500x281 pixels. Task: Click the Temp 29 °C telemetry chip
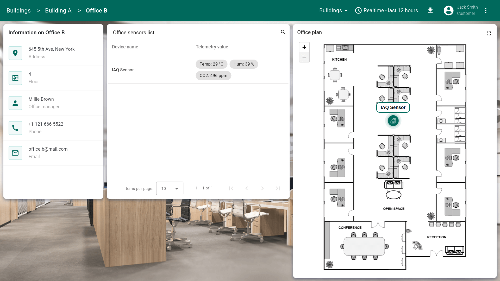(211, 64)
